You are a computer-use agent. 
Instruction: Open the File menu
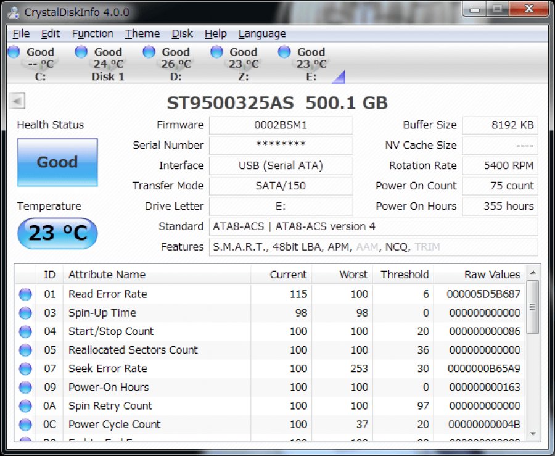(x=21, y=34)
